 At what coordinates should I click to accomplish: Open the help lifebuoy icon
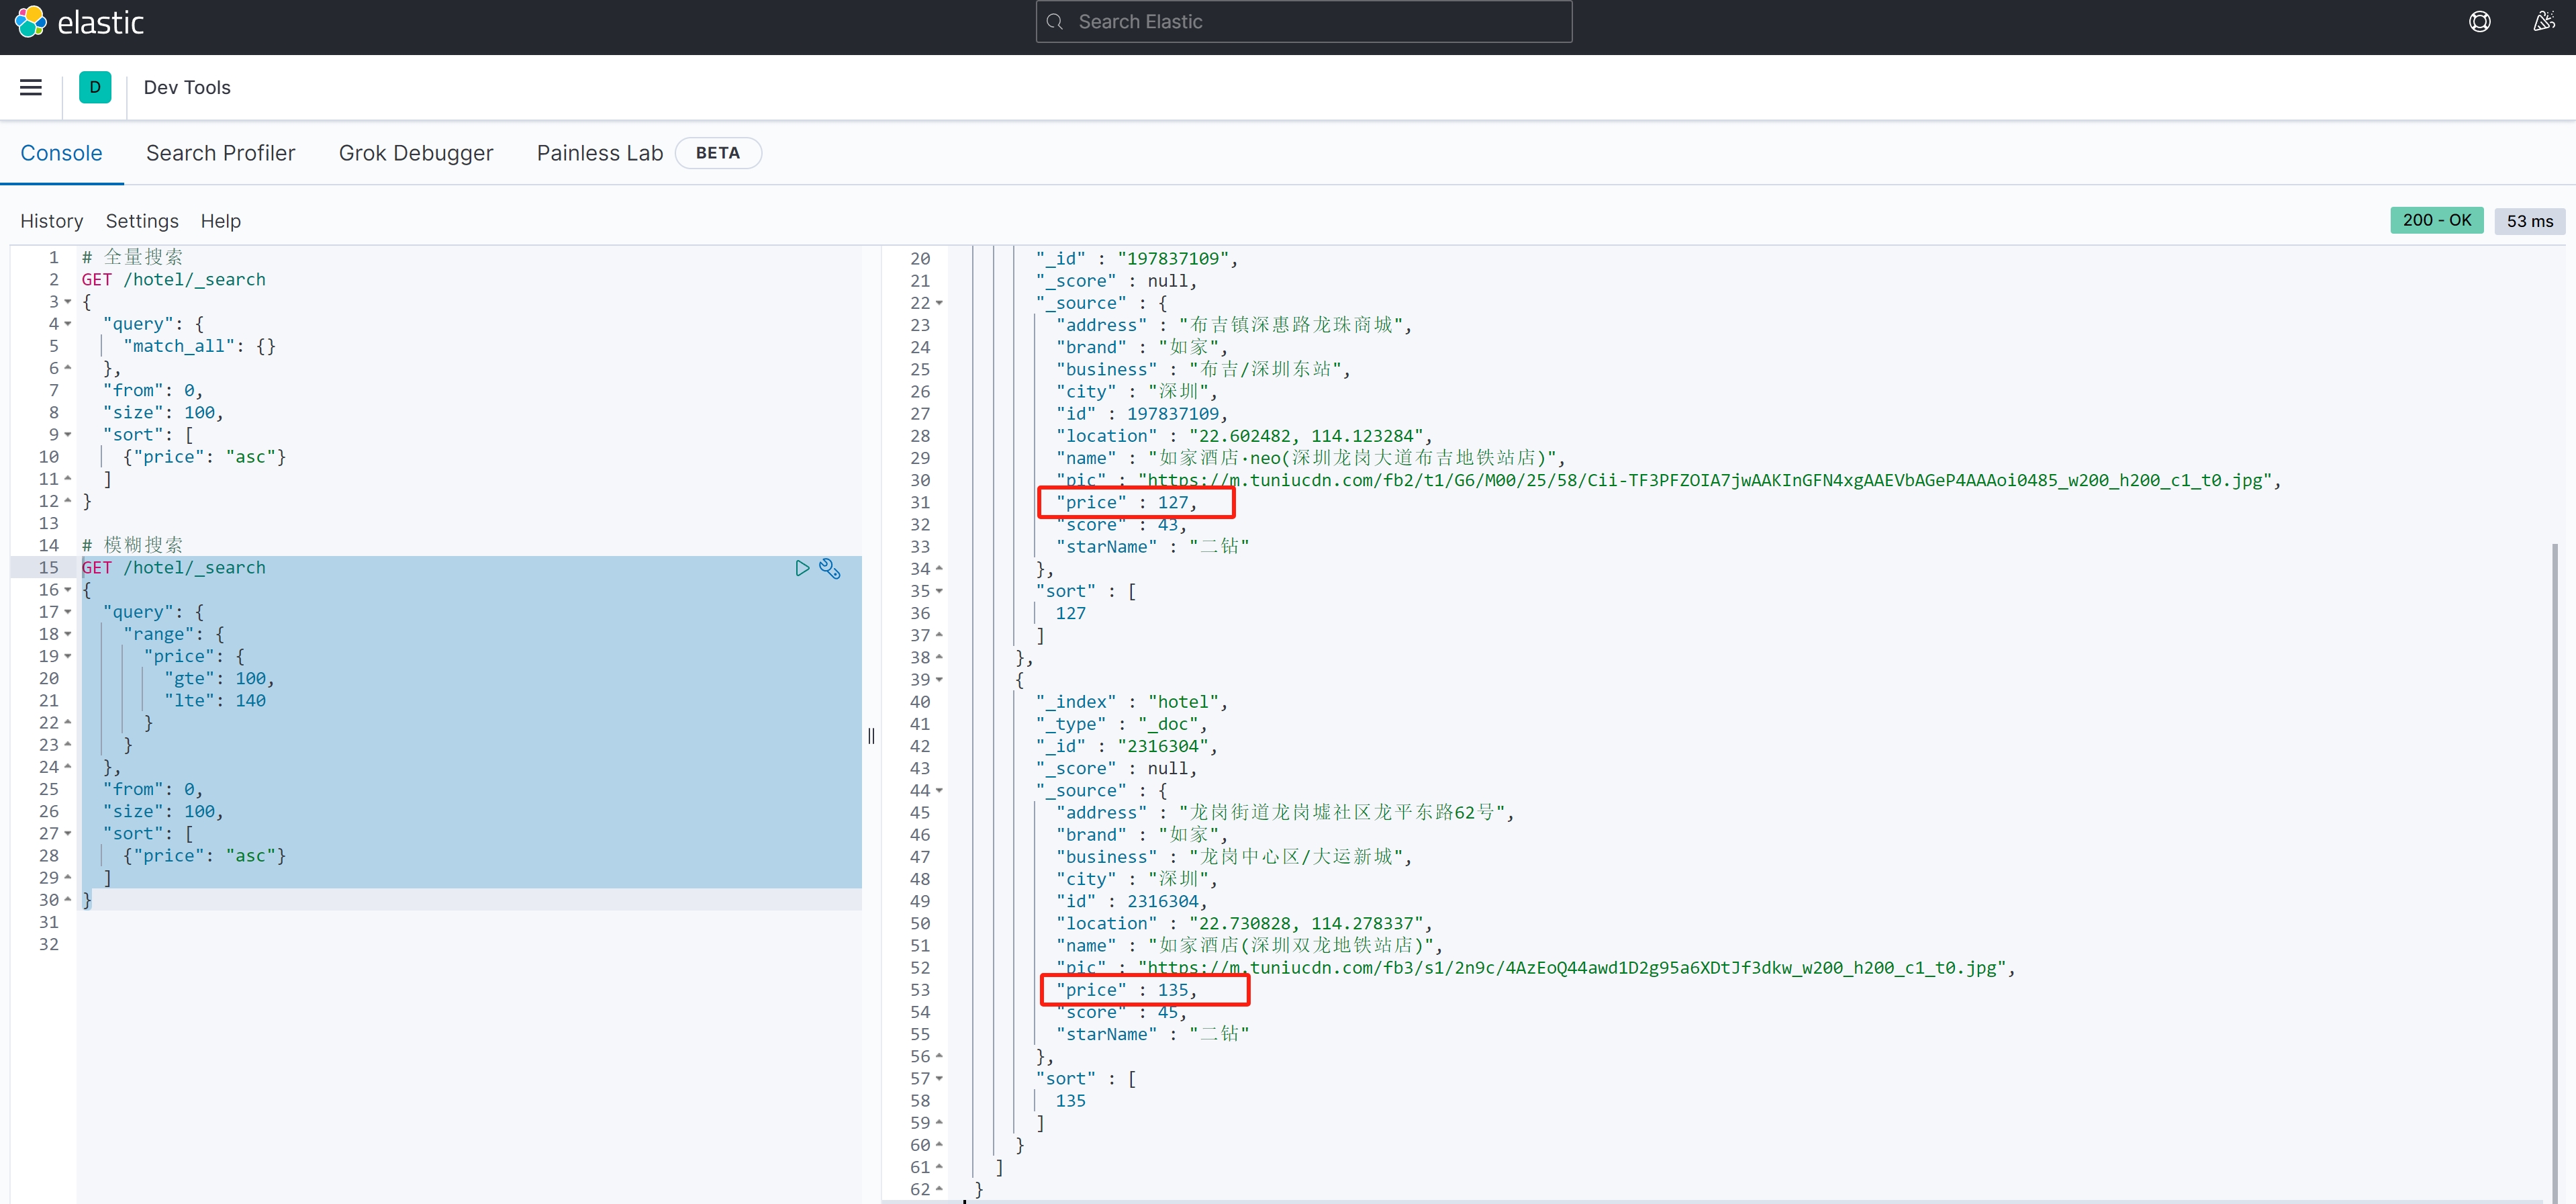tap(2479, 22)
